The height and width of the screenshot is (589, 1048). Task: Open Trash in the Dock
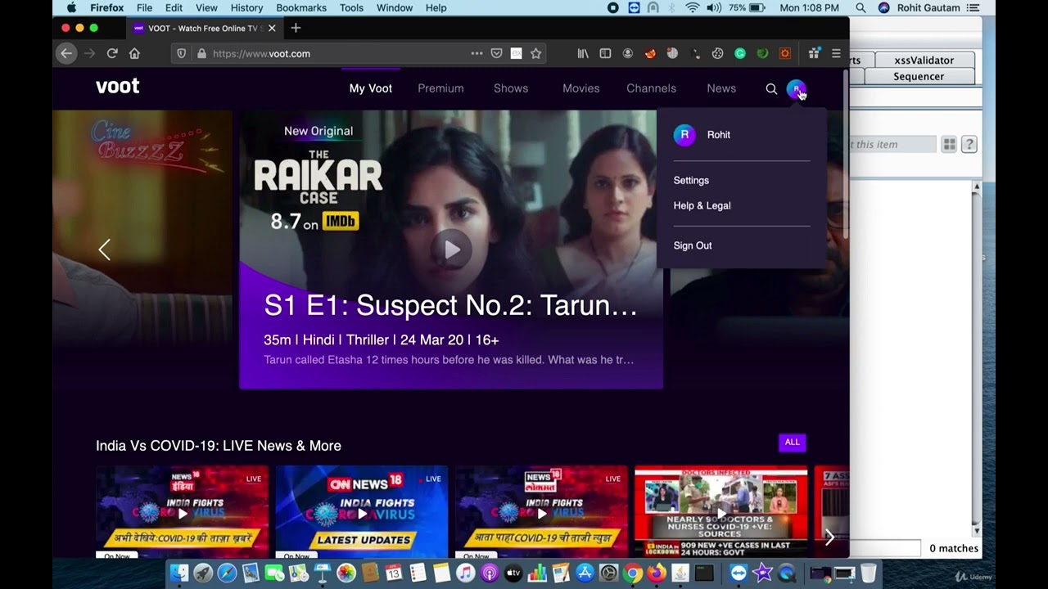[x=869, y=573]
